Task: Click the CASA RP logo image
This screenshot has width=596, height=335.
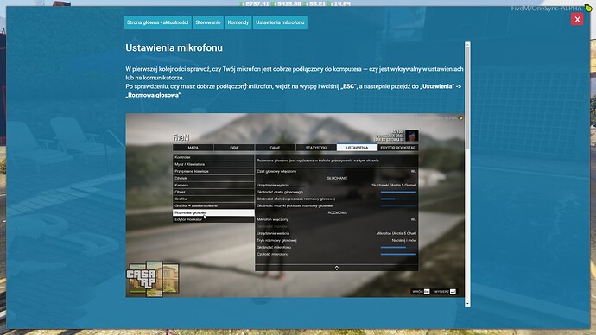Action: tap(152, 278)
